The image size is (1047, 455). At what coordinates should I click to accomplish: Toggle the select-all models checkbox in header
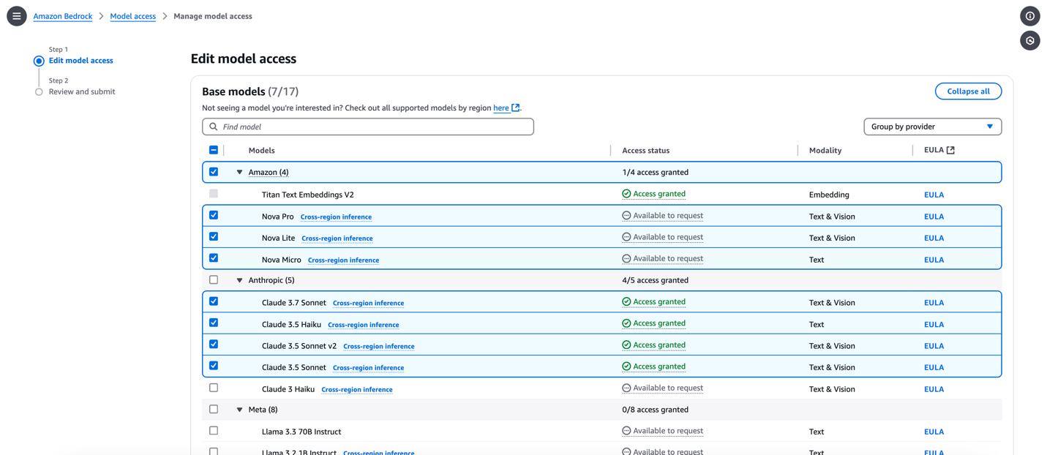(x=214, y=150)
